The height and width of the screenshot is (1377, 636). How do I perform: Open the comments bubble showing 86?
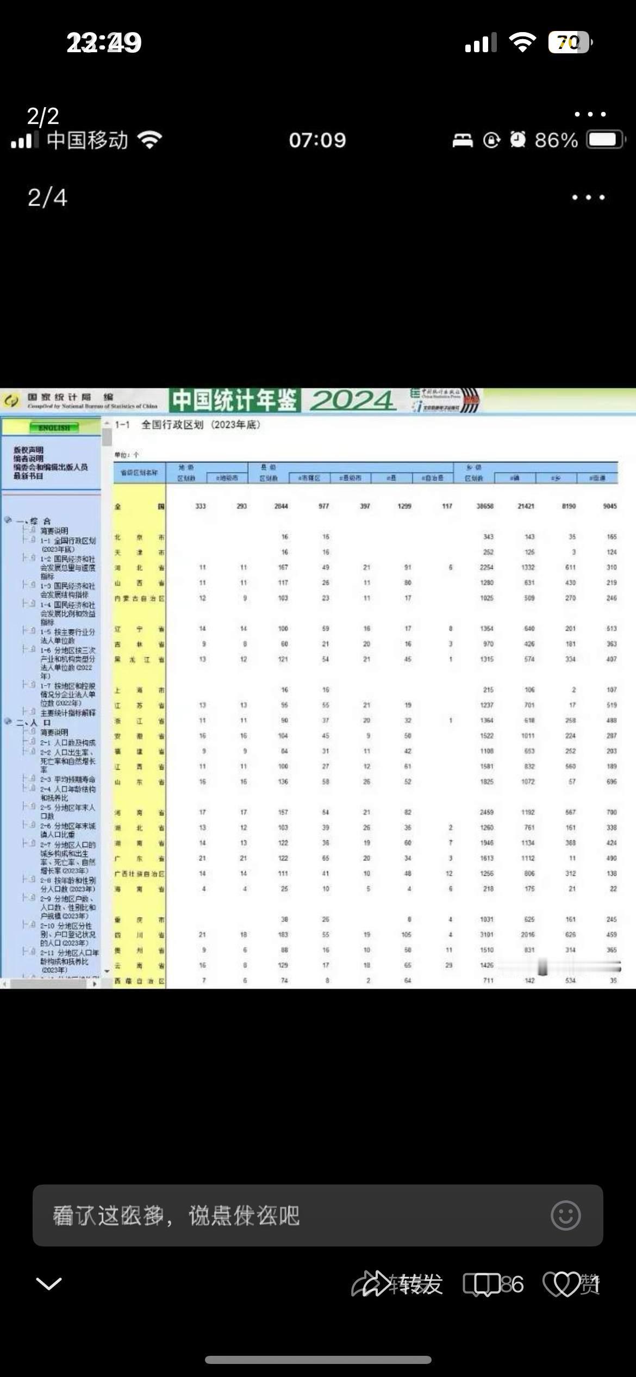coord(494,1284)
